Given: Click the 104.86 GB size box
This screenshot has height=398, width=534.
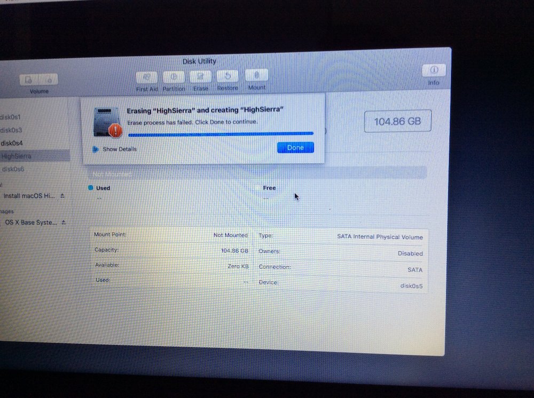Looking at the screenshot, I should (397, 121).
